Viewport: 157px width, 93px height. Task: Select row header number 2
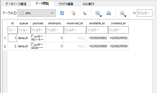(5, 46)
